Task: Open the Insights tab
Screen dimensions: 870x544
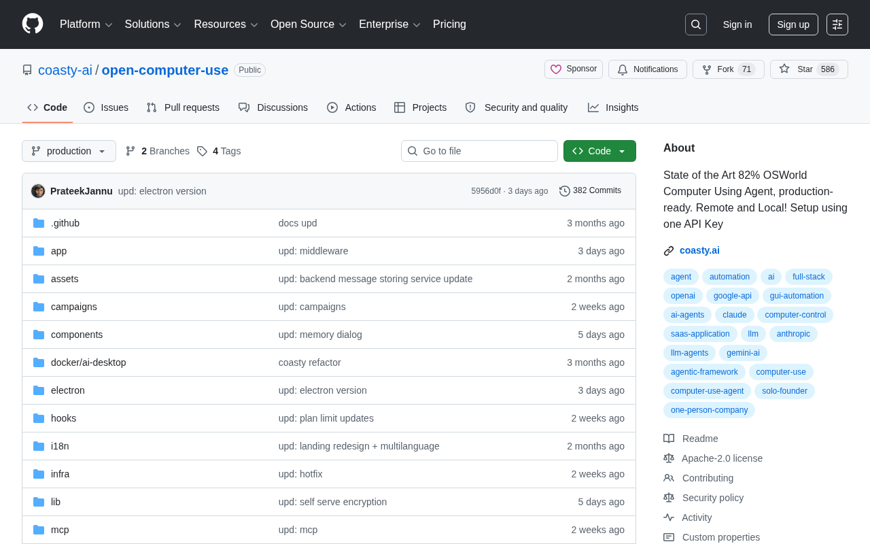Action: (613, 107)
